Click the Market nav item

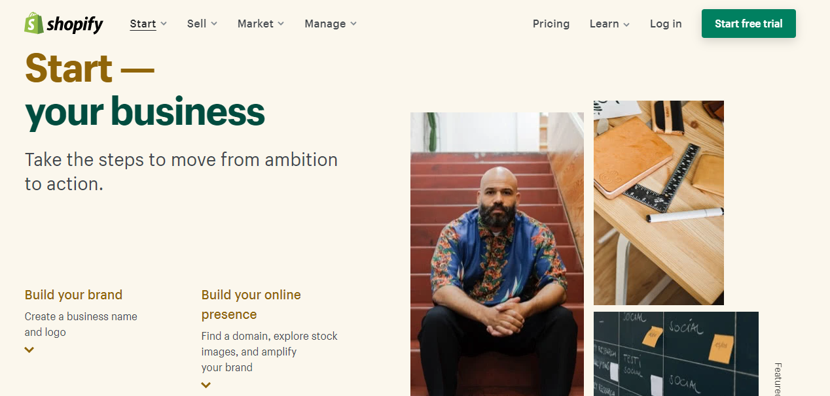(x=255, y=24)
